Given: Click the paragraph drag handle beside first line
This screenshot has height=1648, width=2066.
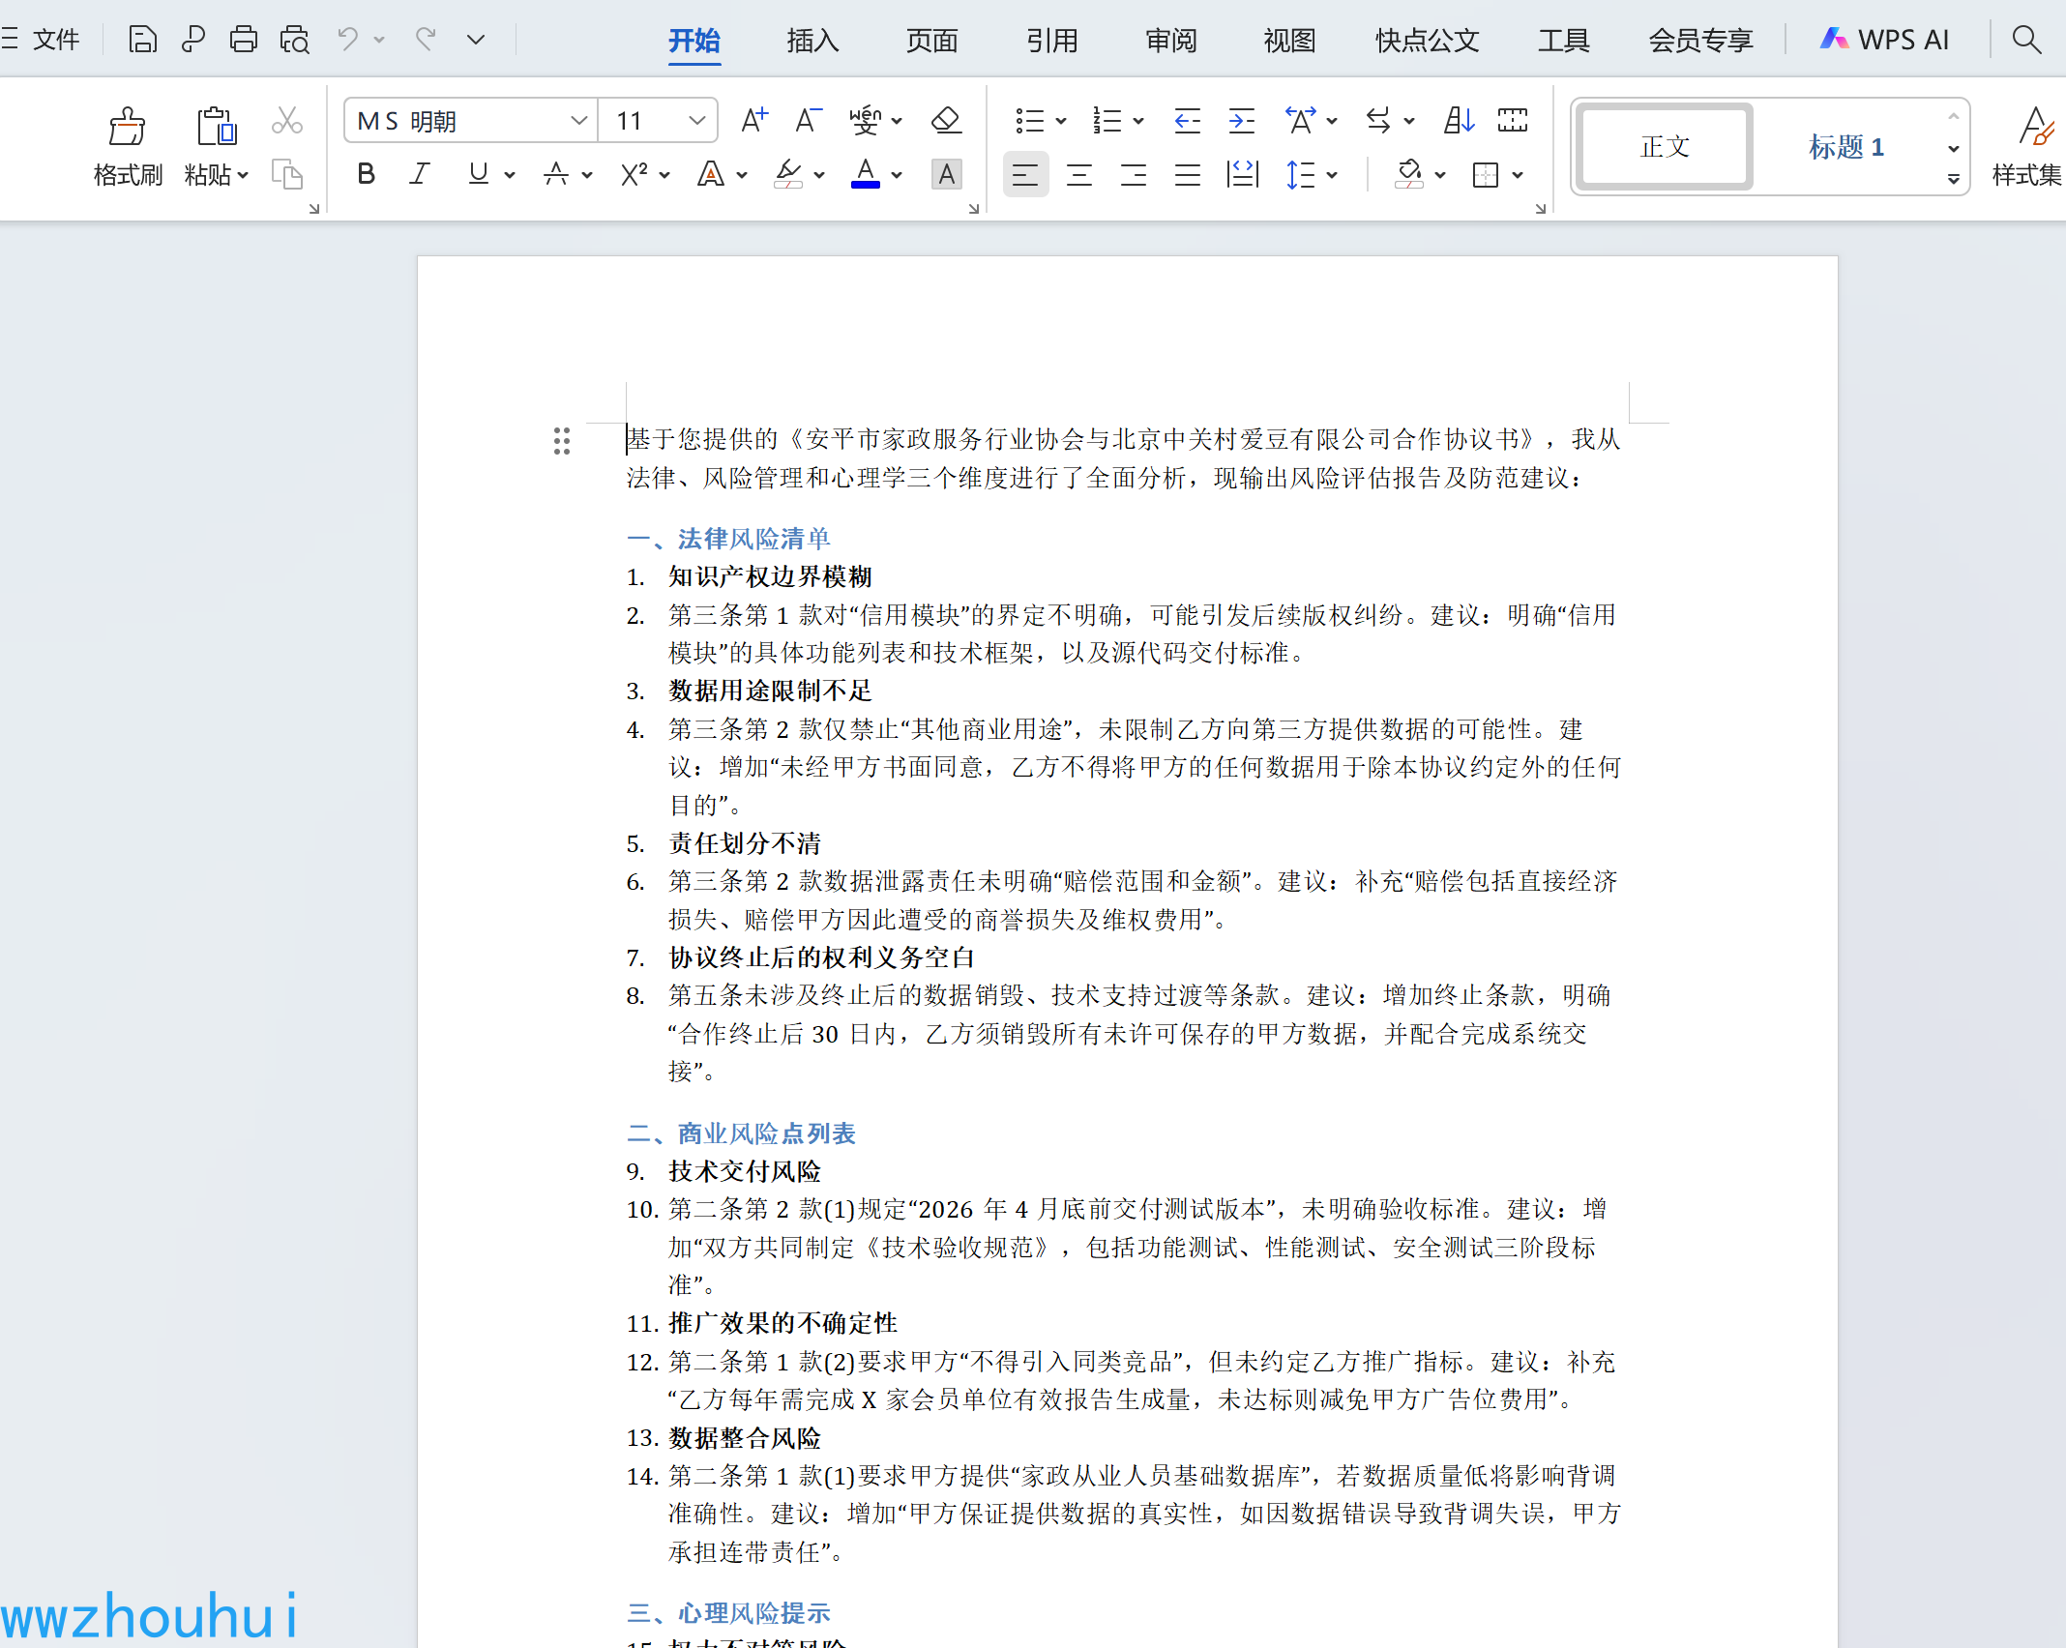Looking at the screenshot, I should pos(562,441).
